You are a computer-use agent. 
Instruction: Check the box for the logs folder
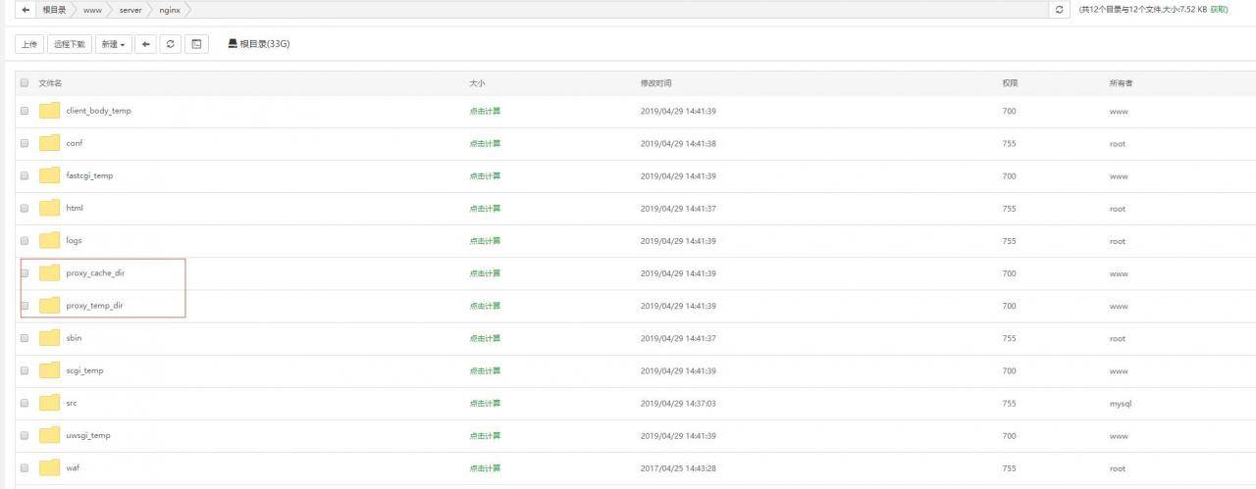pos(25,241)
